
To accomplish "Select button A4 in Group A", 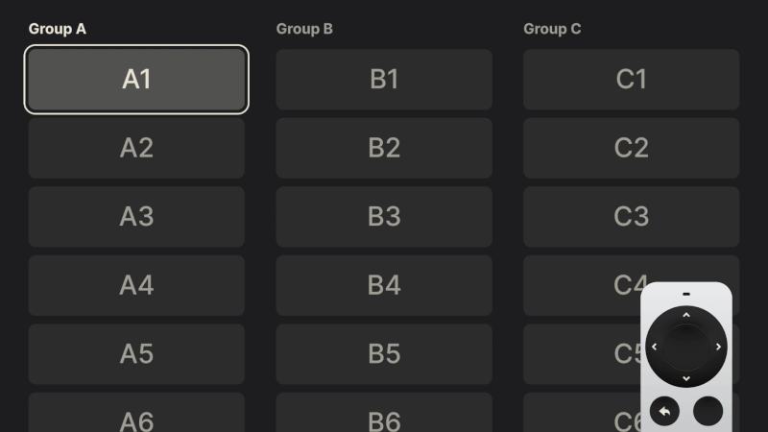I will pos(136,285).
